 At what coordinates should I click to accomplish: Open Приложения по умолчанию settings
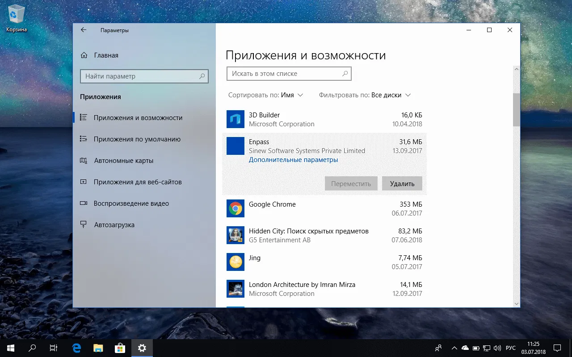point(137,139)
